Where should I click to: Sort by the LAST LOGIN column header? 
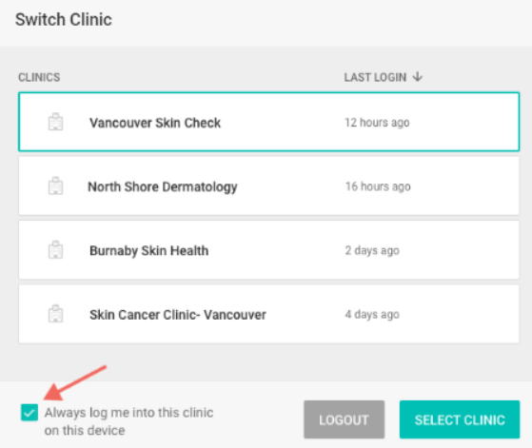[375, 77]
